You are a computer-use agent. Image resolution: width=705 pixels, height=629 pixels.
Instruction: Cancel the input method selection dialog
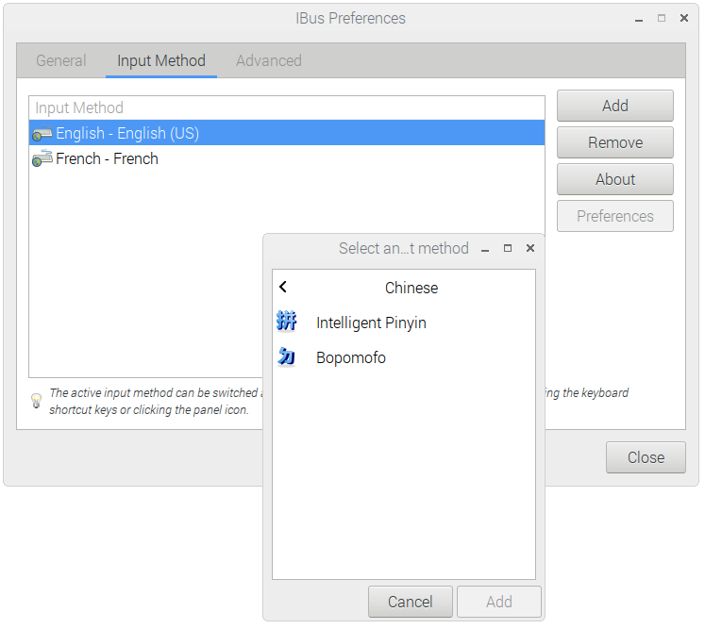(x=410, y=602)
